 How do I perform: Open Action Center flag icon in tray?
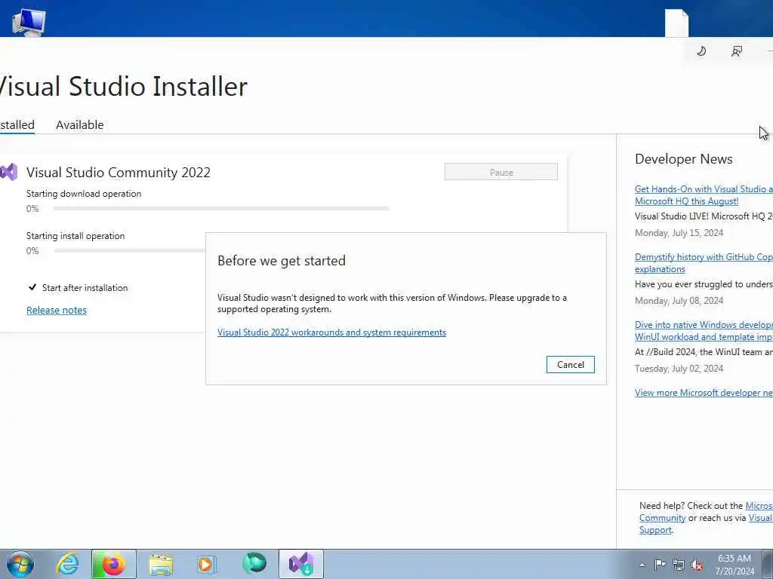click(660, 565)
